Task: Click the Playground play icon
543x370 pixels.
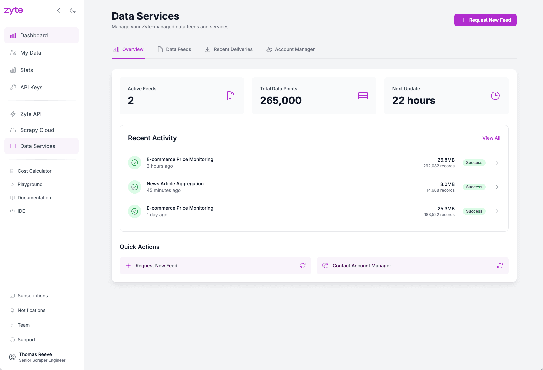Action: coord(12,184)
